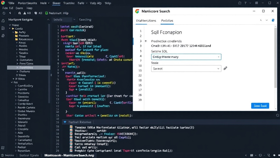Click the back arrow icon in top toolbar
Image resolution: width=280 pixels, height=158 pixels.
[x=10, y=13]
